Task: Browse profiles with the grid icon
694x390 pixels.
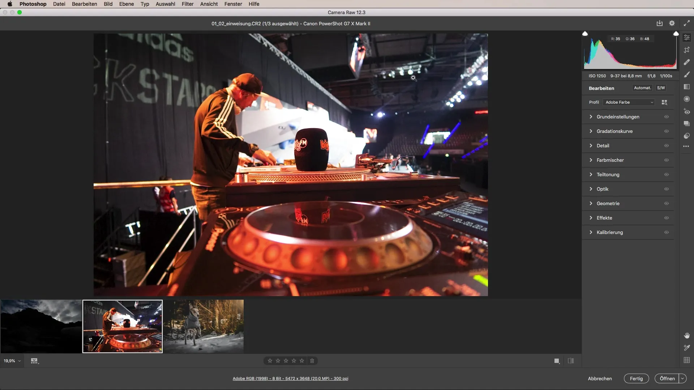Action: click(x=664, y=102)
